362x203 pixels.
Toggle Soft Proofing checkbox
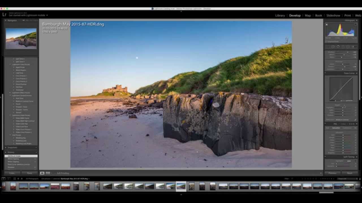tap(55, 173)
